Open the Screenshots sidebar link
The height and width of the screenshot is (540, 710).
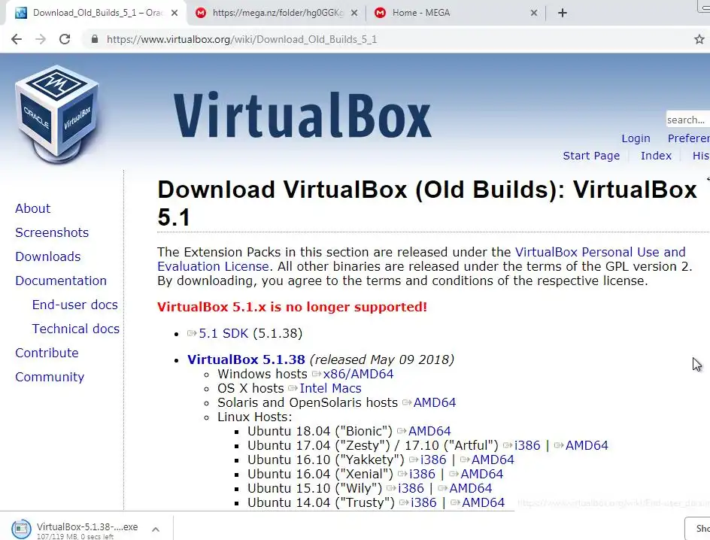[52, 232]
